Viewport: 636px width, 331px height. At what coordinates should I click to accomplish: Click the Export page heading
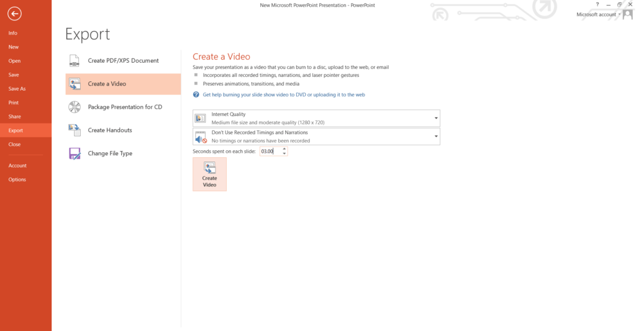coord(88,35)
